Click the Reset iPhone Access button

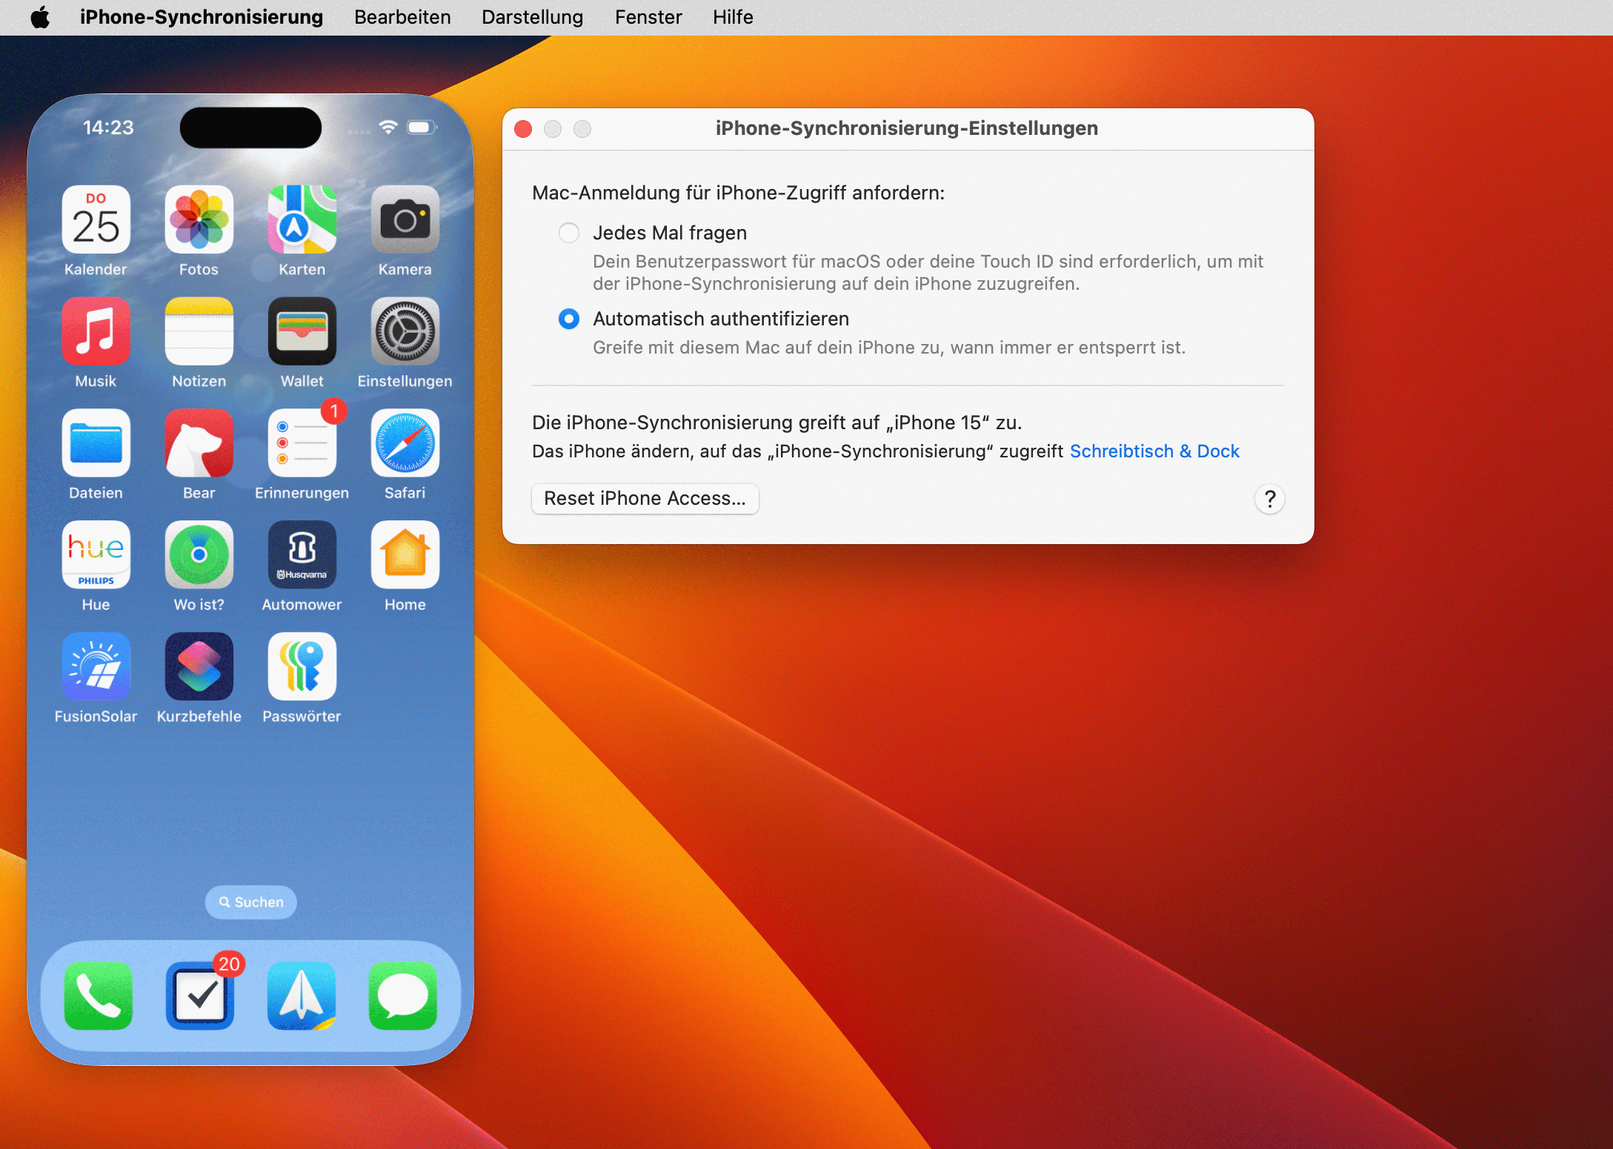645,498
